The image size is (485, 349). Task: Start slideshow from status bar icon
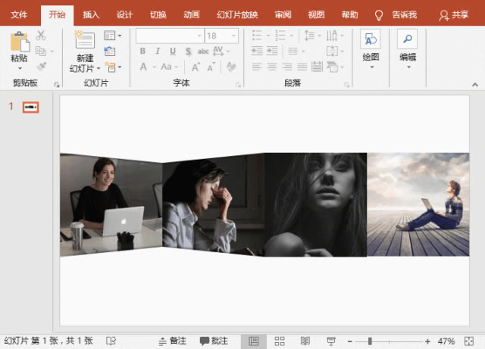pyautogui.click(x=331, y=341)
